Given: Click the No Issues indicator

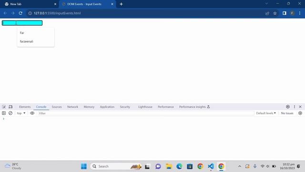Looking at the screenshot, I should pos(287,113).
